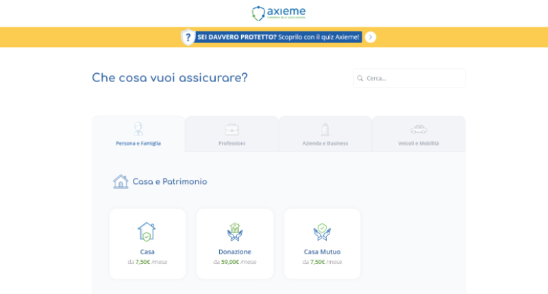Click the Casa Mutuo hands shield icon
The height and width of the screenshot is (294, 548).
322,232
